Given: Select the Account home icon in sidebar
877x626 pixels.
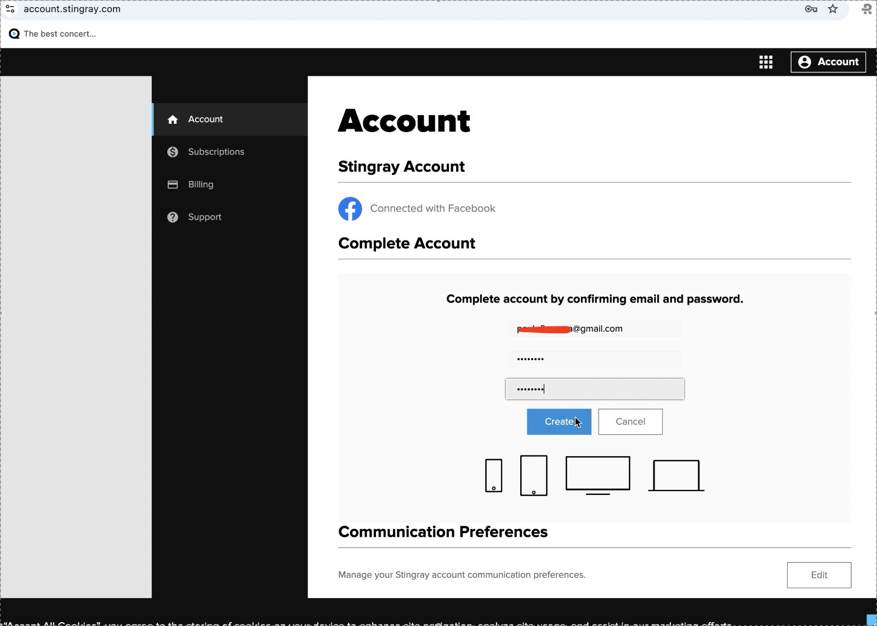Looking at the screenshot, I should pyautogui.click(x=173, y=119).
